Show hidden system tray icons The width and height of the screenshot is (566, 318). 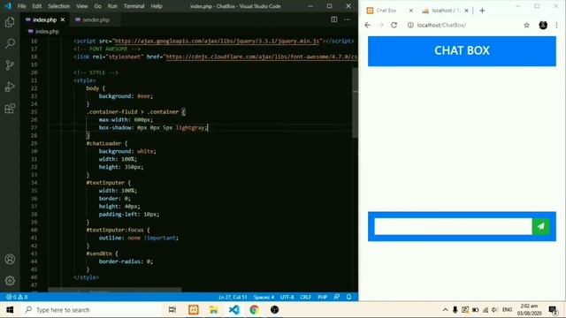pyautogui.click(x=446, y=310)
